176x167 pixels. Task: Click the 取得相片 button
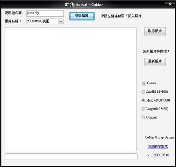pos(155,32)
